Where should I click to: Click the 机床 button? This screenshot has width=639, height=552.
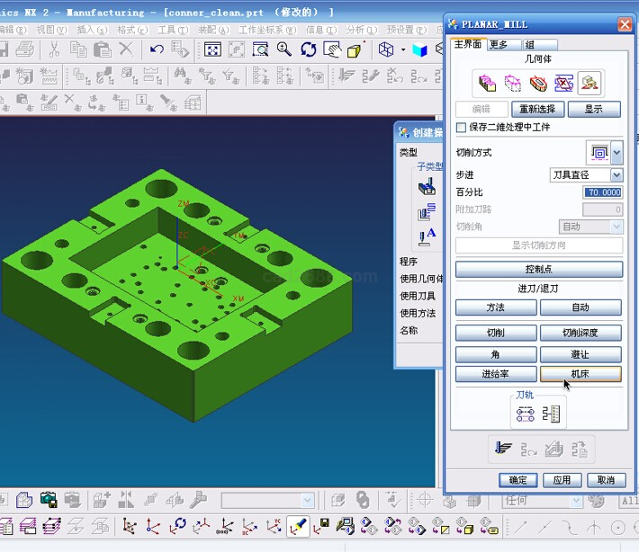580,374
